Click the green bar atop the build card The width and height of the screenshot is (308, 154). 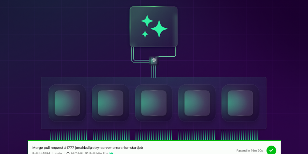[x=154, y=141]
